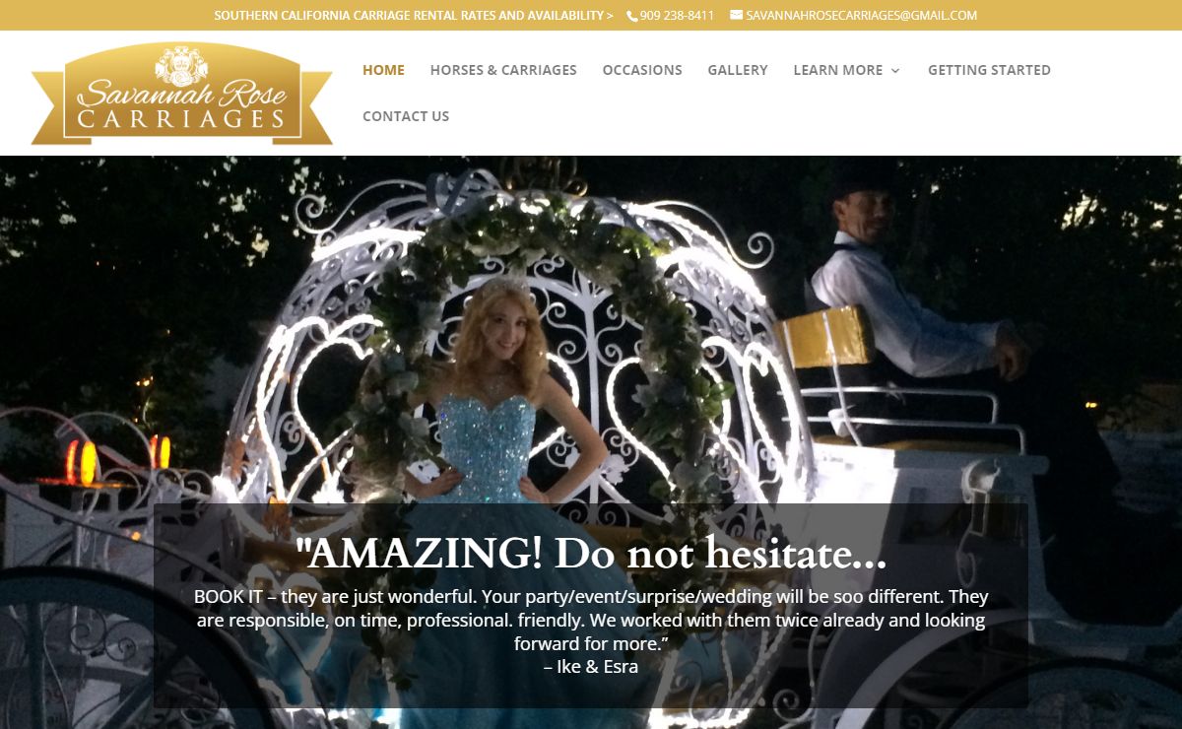Click the envelope icon beside the email address
The width and height of the screenshot is (1182, 729).
(x=736, y=15)
